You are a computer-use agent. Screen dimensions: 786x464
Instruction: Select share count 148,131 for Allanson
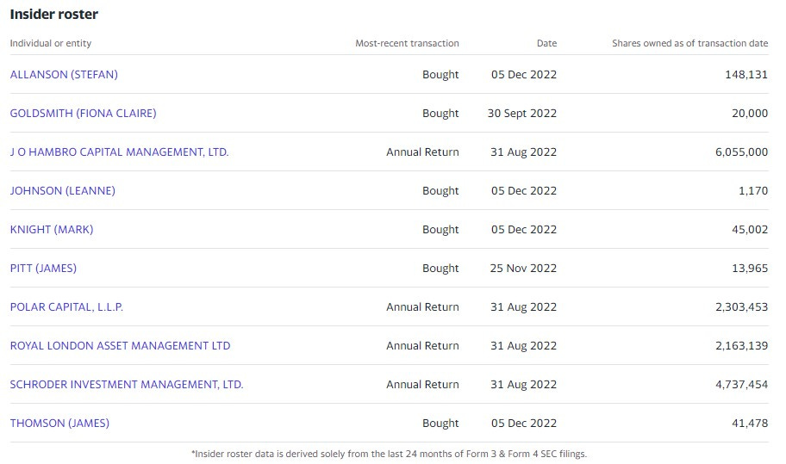point(746,75)
